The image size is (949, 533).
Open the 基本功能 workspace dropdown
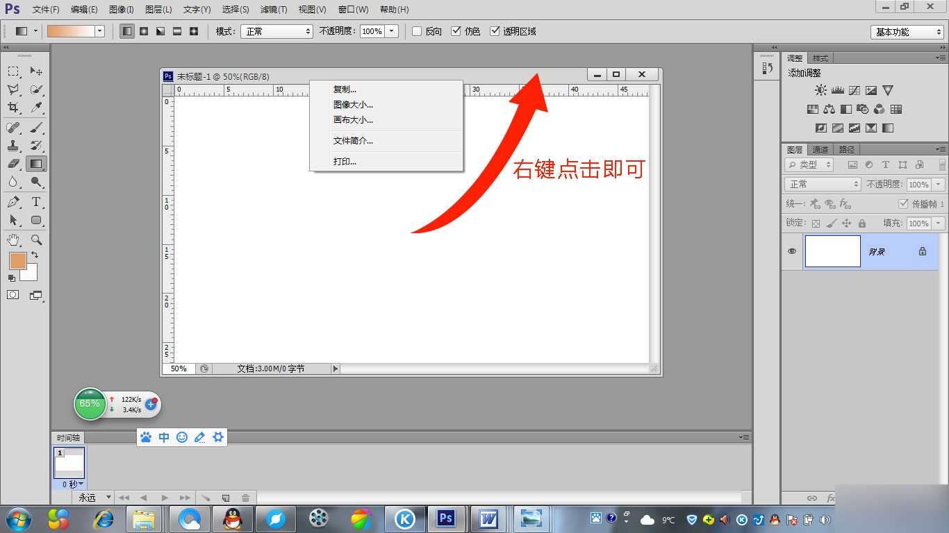point(907,32)
